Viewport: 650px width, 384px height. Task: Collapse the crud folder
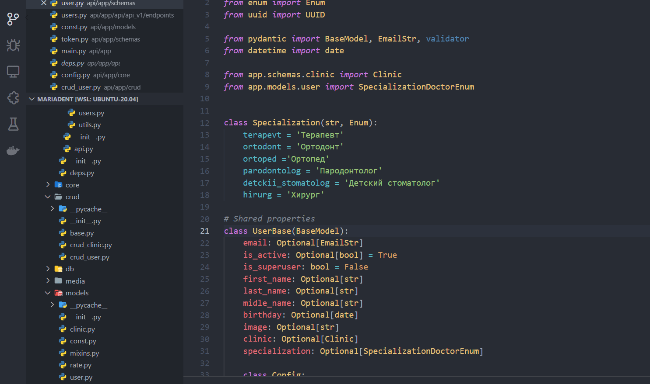[x=48, y=197]
